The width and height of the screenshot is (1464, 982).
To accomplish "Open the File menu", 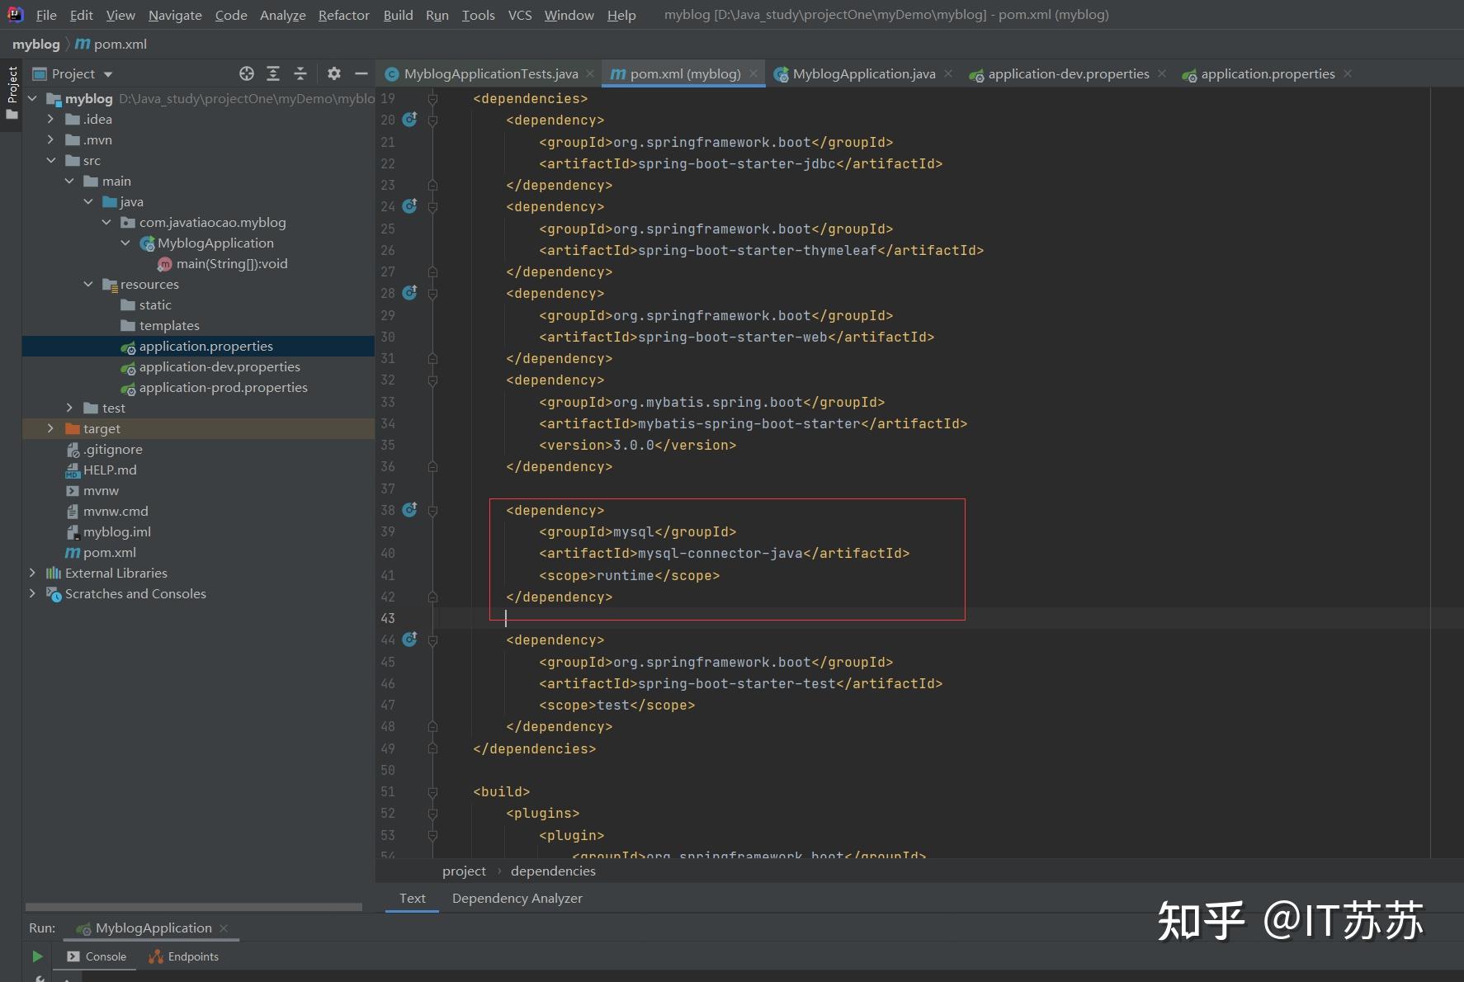I will pos(46,15).
